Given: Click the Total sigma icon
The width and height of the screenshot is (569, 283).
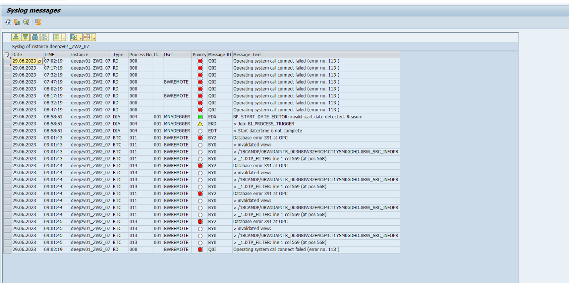Looking at the screenshot, I should pos(57,36).
